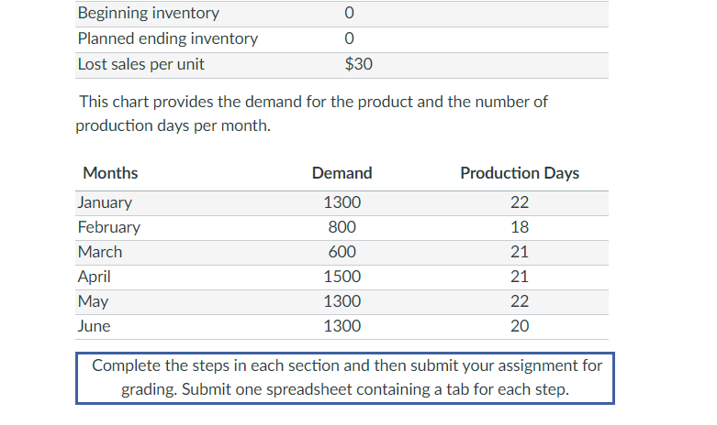Click the $30 lost sales value
This screenshot has height=425, width=717.
(x=358, y=64)
